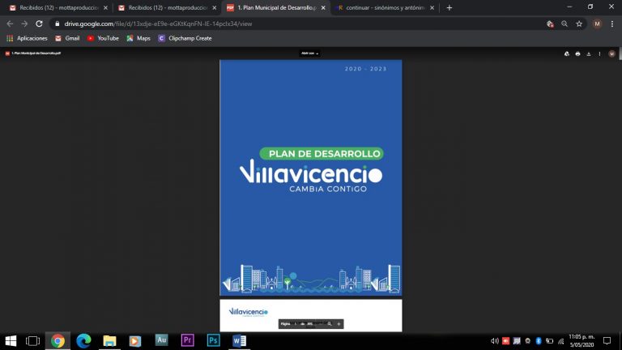This screenshot has width=622, height=350.
Task: Go back with browser back arrow
Action: [10, 23]
